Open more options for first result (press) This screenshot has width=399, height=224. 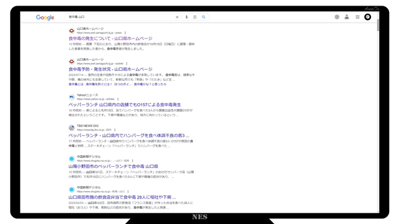point(125,33)
